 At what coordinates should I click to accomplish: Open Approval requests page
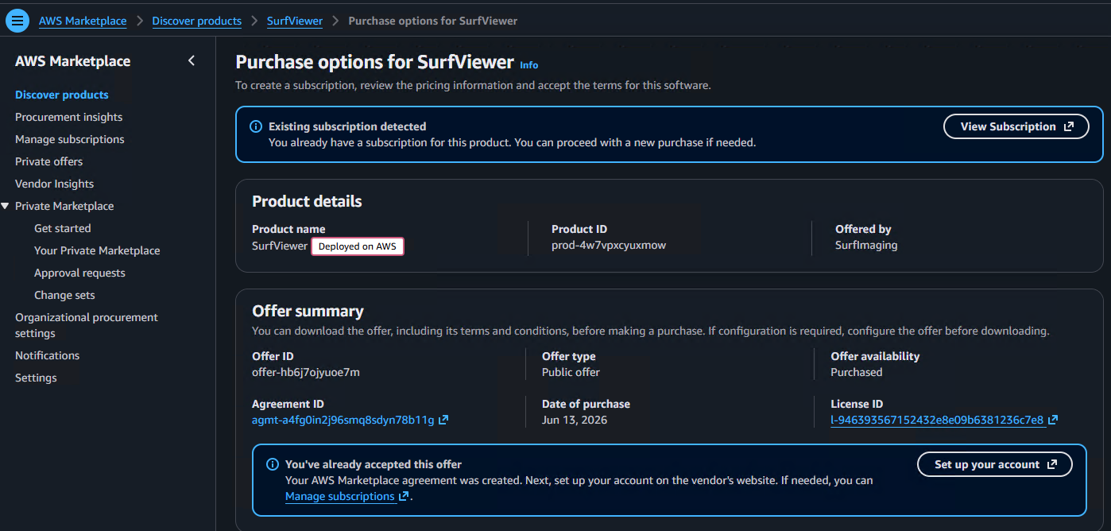79,273
